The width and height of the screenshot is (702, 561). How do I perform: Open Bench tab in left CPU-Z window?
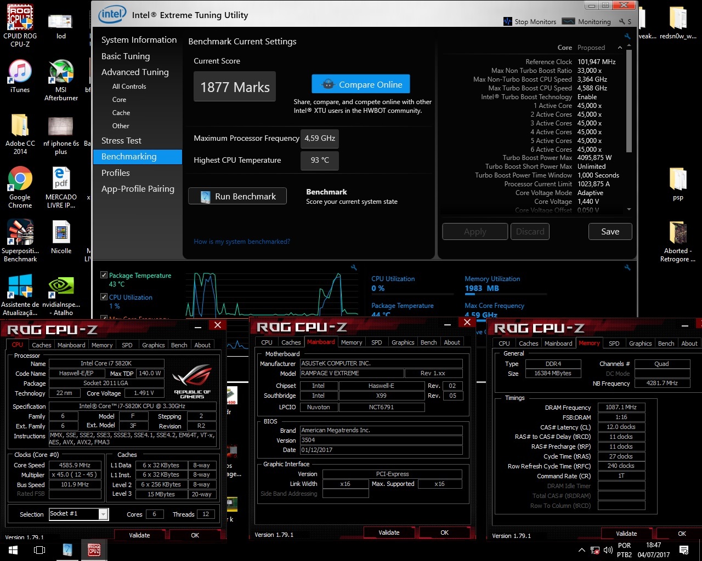[x=179, y=345]
